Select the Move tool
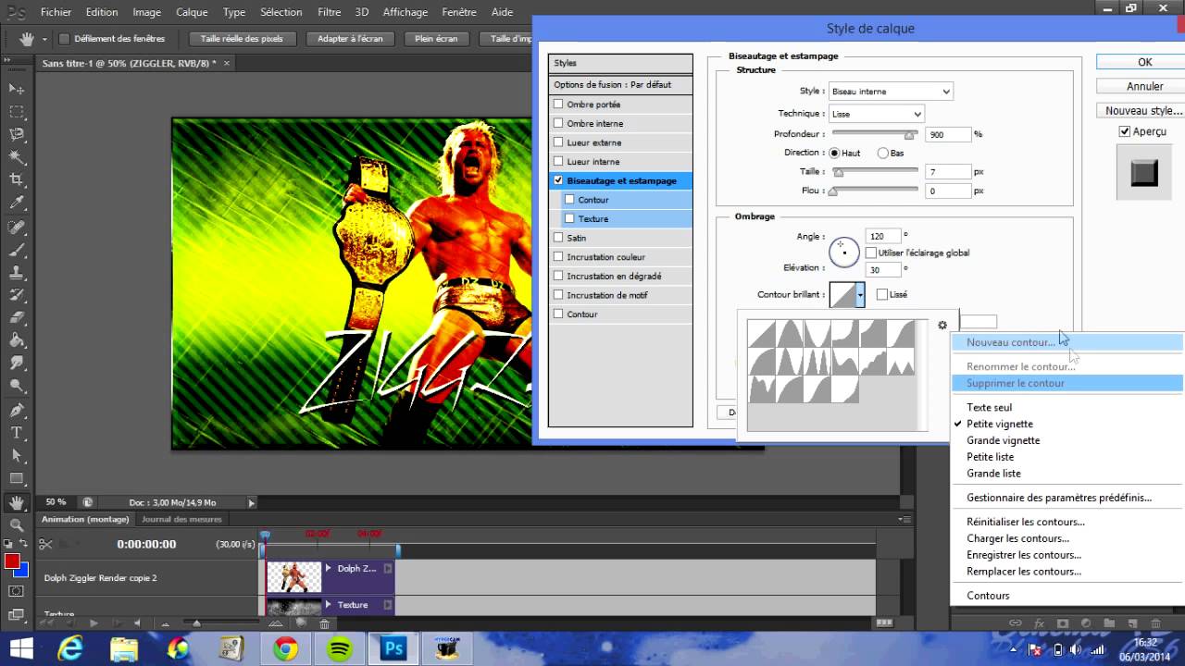This screenshot has width=1185, height=666. tap(16, 89)
